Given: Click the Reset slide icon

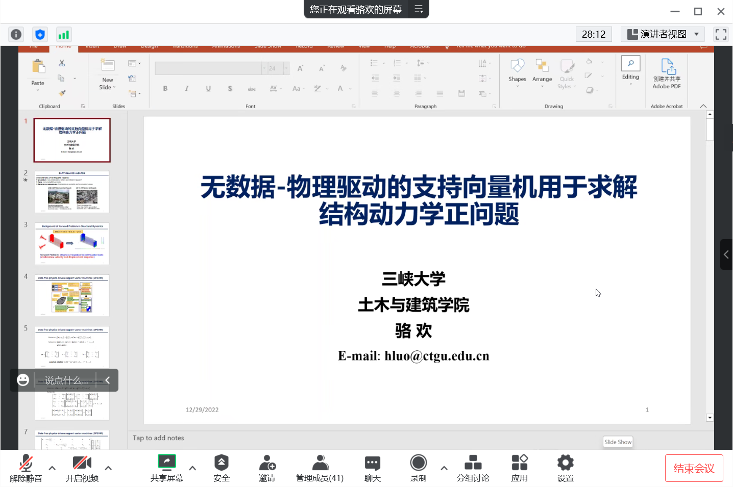Looking at the screenshot, I should tap(132, 78).
